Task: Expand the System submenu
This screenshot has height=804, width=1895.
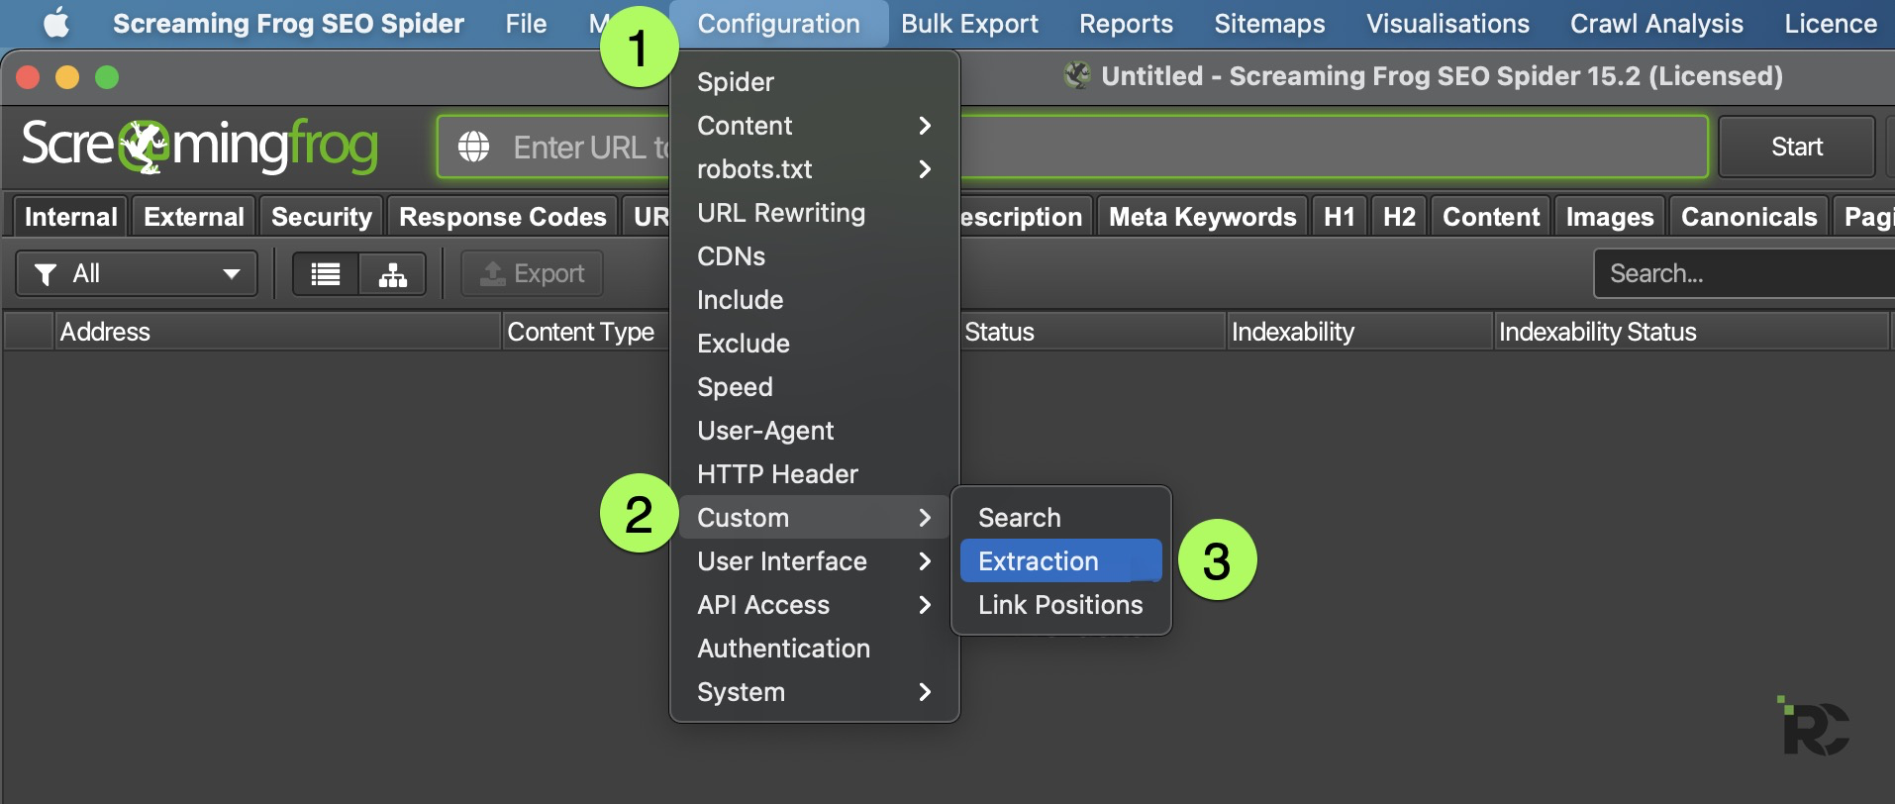Action: pyautogui.click(x=814, y=692)
